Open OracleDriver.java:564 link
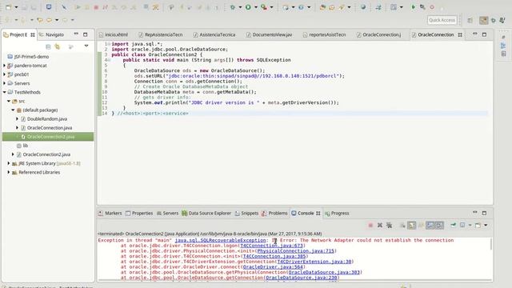The image size is (512, 288). (x=273, y=267)
